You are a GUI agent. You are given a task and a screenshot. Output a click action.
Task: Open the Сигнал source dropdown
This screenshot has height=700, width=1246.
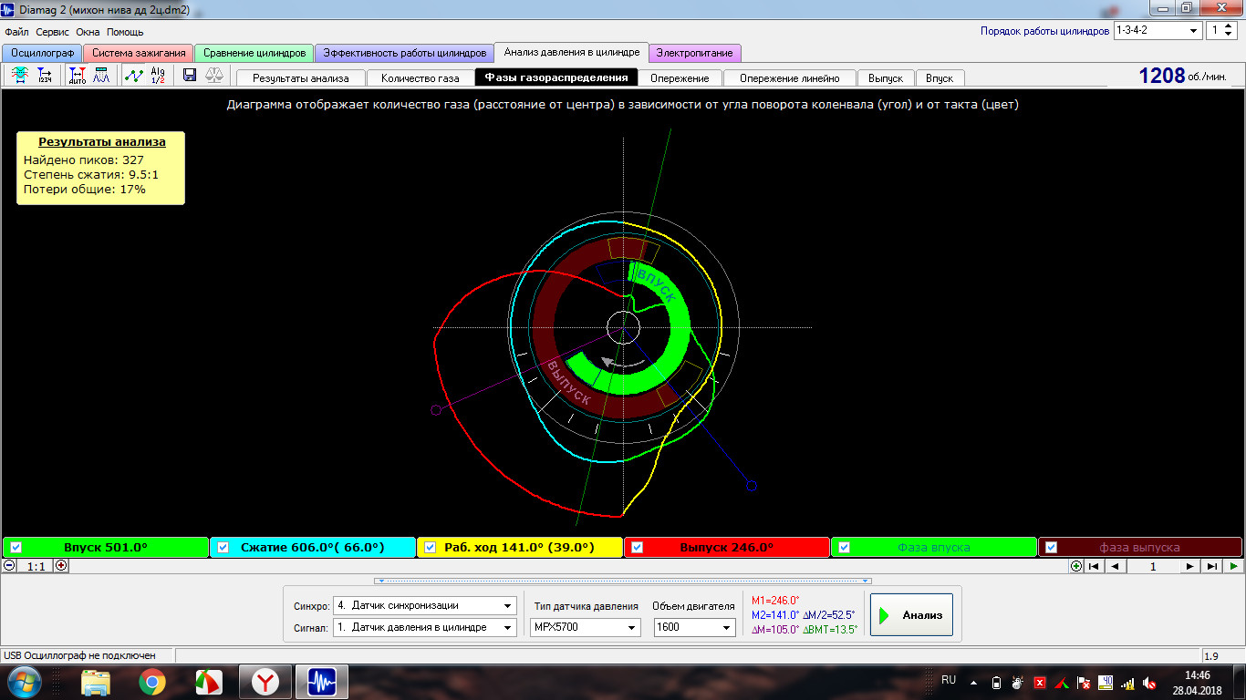[425, 627]
